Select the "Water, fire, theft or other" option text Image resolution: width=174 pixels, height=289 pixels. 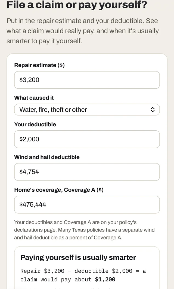[x=53, y=110]
